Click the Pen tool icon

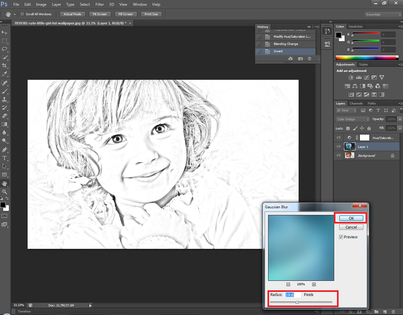coord(4,150)
